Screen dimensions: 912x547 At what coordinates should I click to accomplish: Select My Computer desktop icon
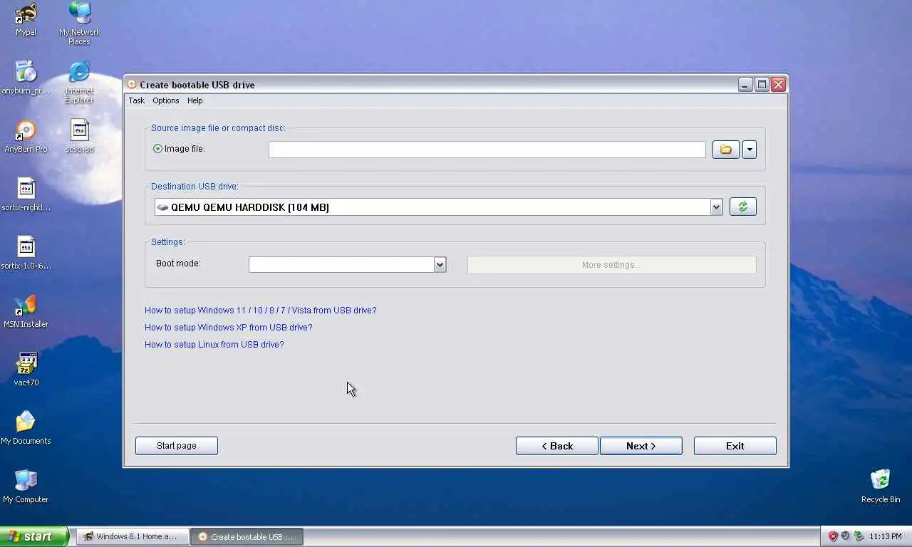coord(26,486)
